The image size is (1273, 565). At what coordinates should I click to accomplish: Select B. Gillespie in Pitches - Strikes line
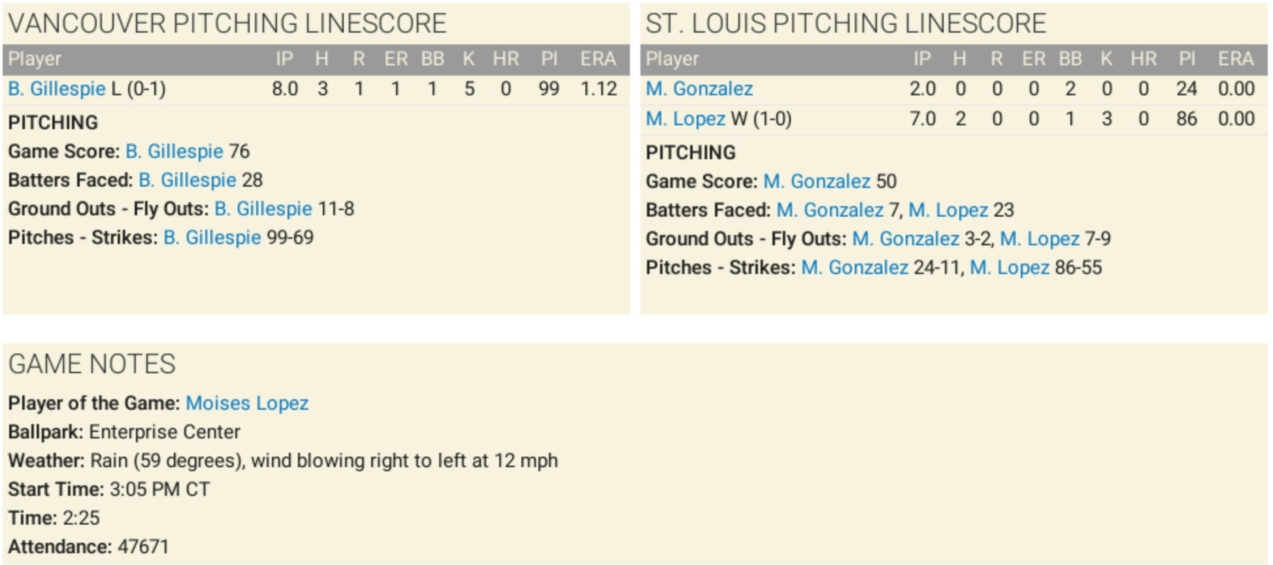tap(212, 237)
